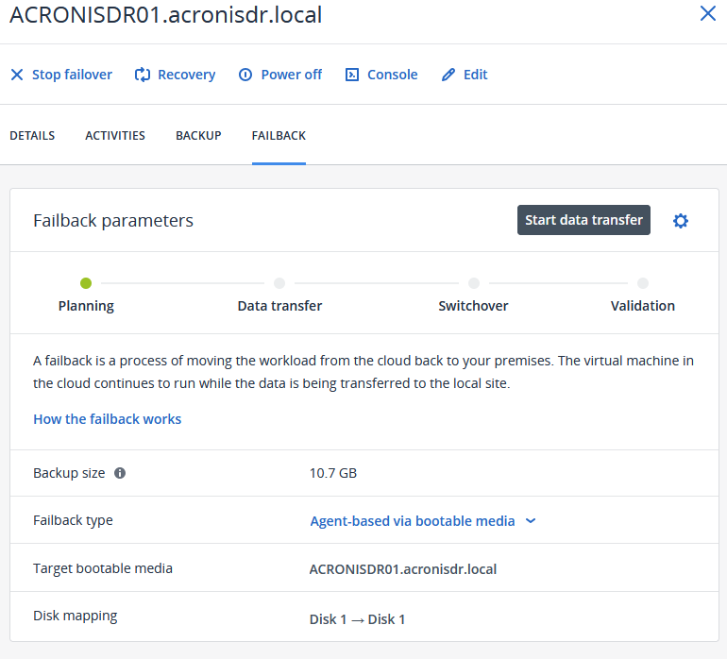Close the ACRONISDR01 panel with the X icon
Viewport: 727px width, 659px height.
[x=707, y=13]
